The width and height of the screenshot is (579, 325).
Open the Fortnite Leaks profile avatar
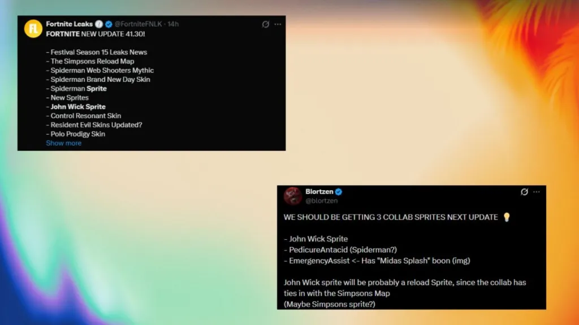tap(33, 29)
